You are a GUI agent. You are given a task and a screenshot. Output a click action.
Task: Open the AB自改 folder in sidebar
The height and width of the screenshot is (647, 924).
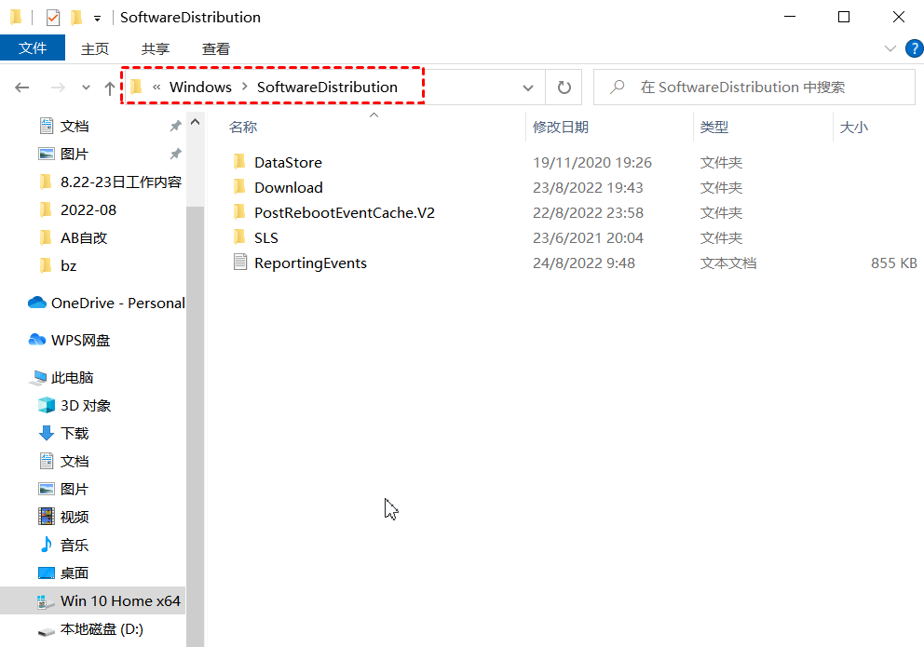(84, 237)
